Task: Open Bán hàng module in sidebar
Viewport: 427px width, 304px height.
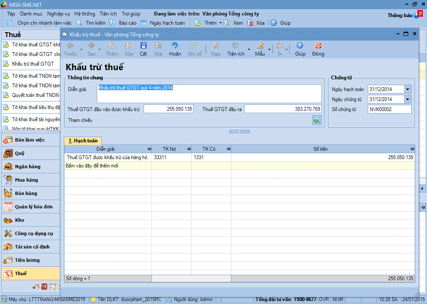Action: pos(26,193)
